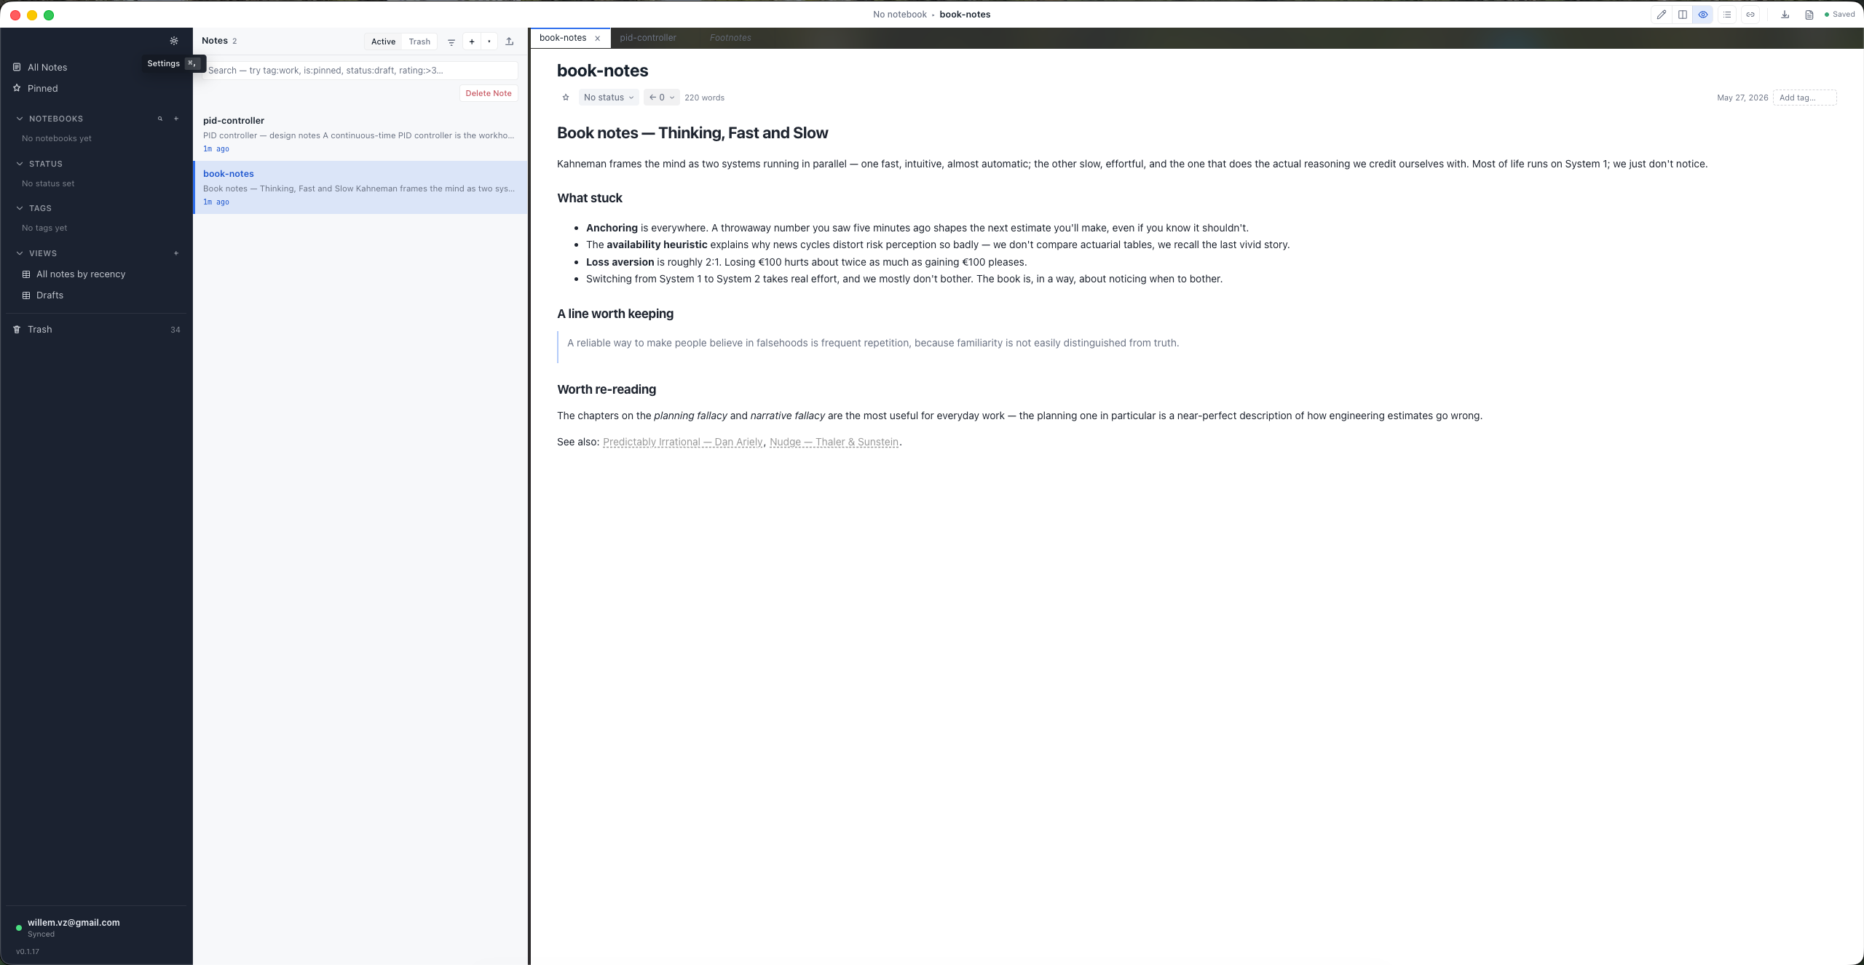Create a new note with plus button

point(472,41)
